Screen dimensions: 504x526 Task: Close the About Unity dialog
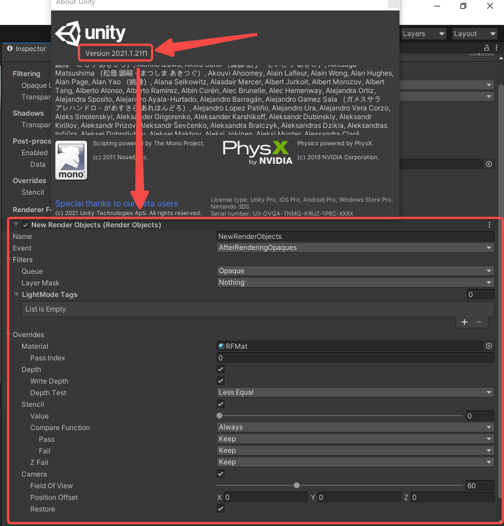[x=393, y=3]
